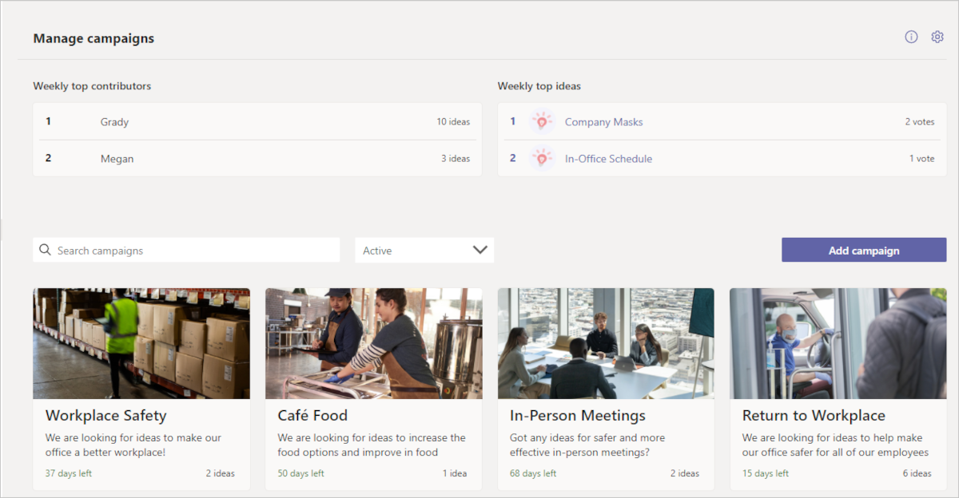959x498 pixels.
Task: Open the Company Masks idea
Action: pos(603,121)
